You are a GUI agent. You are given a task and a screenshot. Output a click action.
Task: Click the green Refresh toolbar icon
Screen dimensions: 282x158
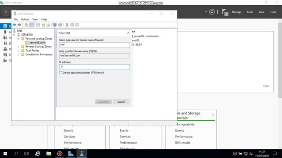click(x=43, y=25)
